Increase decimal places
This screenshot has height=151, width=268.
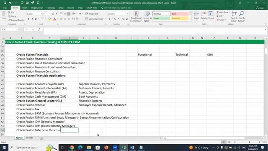click(x=123, y=19)
